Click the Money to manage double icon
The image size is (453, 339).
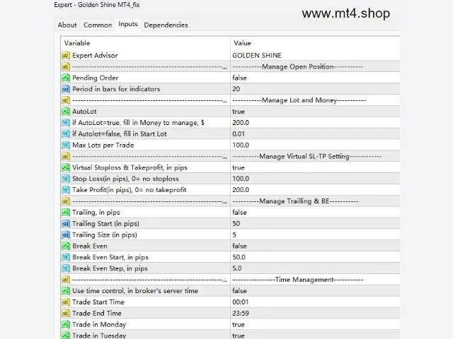point(66,122)
